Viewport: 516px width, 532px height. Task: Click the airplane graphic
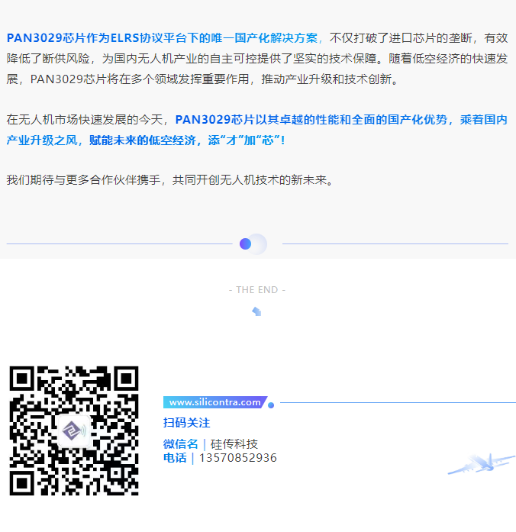click(x=482, y=463)
